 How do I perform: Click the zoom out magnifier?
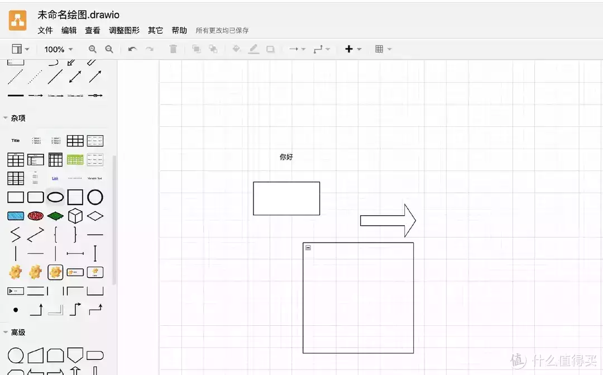coord(109,49)
